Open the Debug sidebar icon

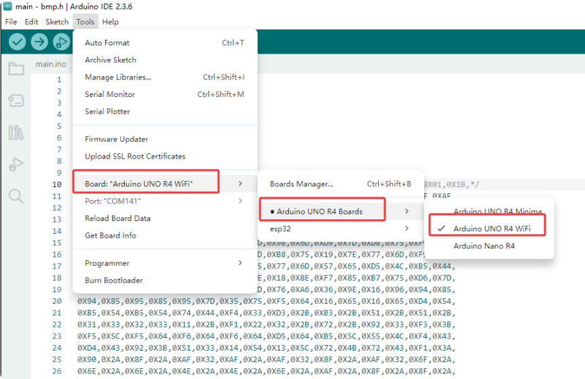(x=16, y=165)
